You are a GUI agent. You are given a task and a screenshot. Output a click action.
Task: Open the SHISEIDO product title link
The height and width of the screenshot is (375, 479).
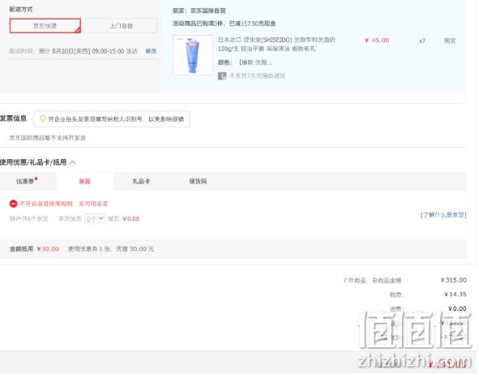[x=276, y=44]
